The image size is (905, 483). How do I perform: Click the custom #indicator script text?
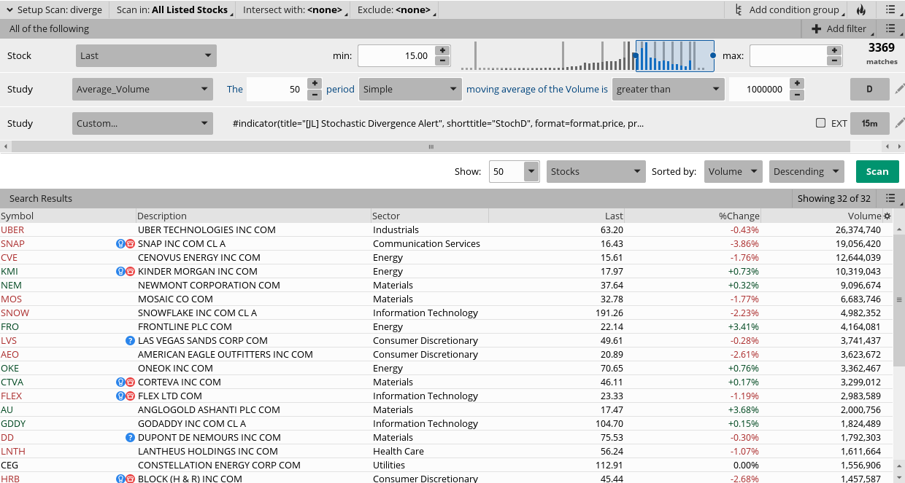click(438, 123)
